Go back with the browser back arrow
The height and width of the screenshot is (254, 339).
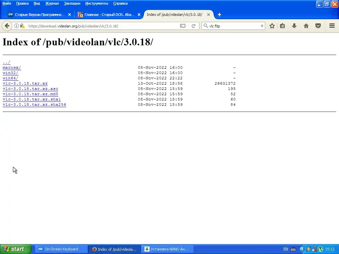(7, 26)
